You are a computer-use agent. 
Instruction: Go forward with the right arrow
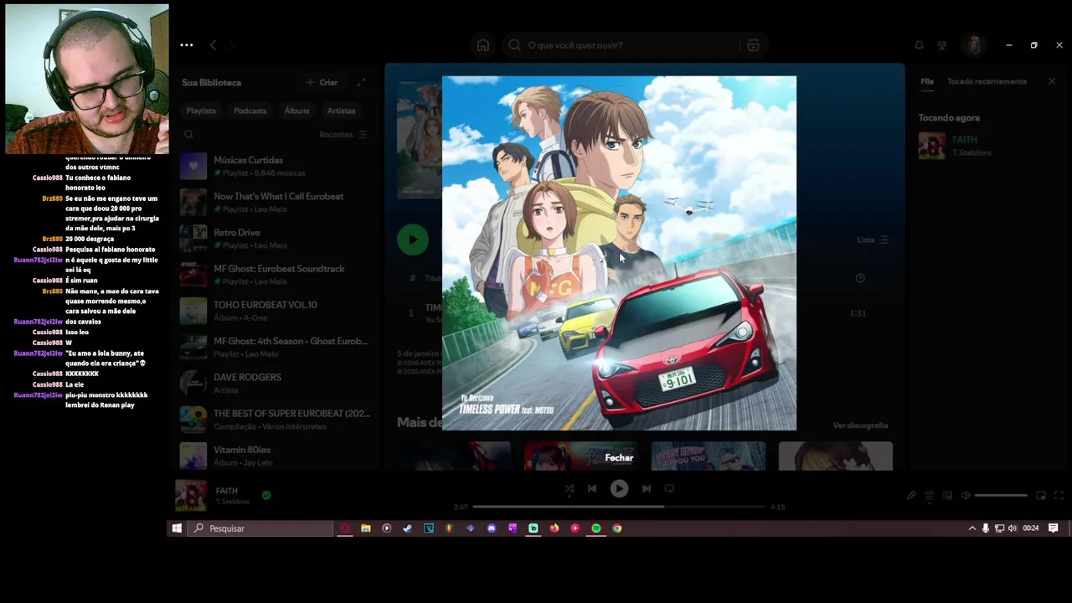(232, 45)
